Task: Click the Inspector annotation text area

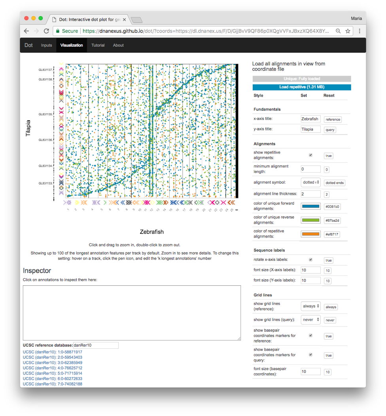Action: (132, 313)
